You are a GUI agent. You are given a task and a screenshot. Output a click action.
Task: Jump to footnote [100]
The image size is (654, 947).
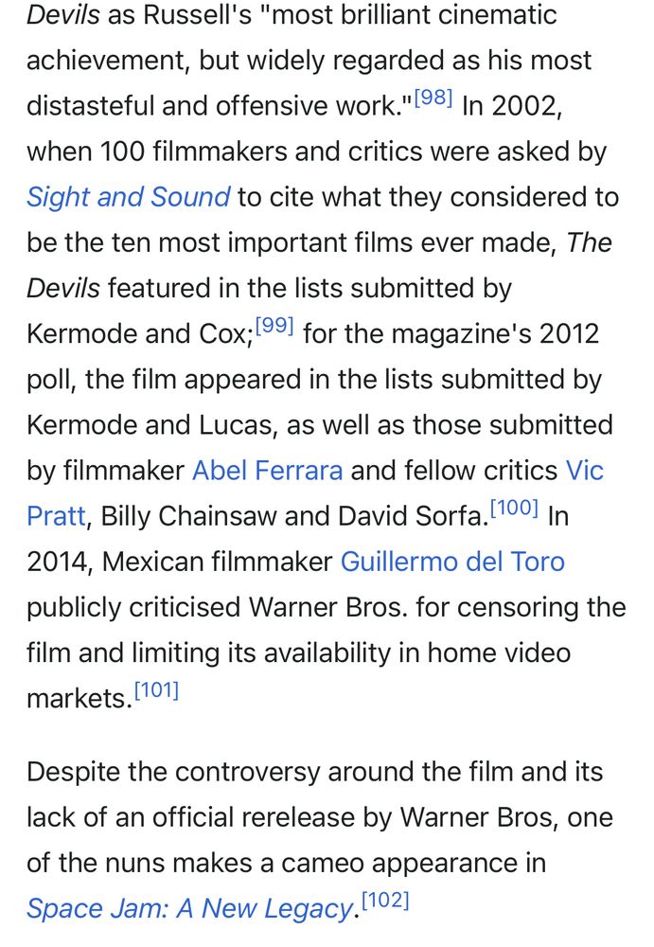(x=513, y=508)
